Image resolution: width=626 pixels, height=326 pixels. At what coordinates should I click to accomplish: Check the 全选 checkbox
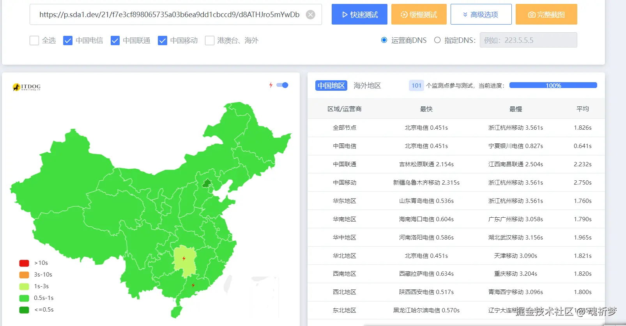pyautogui.click(x=34, y=41)
